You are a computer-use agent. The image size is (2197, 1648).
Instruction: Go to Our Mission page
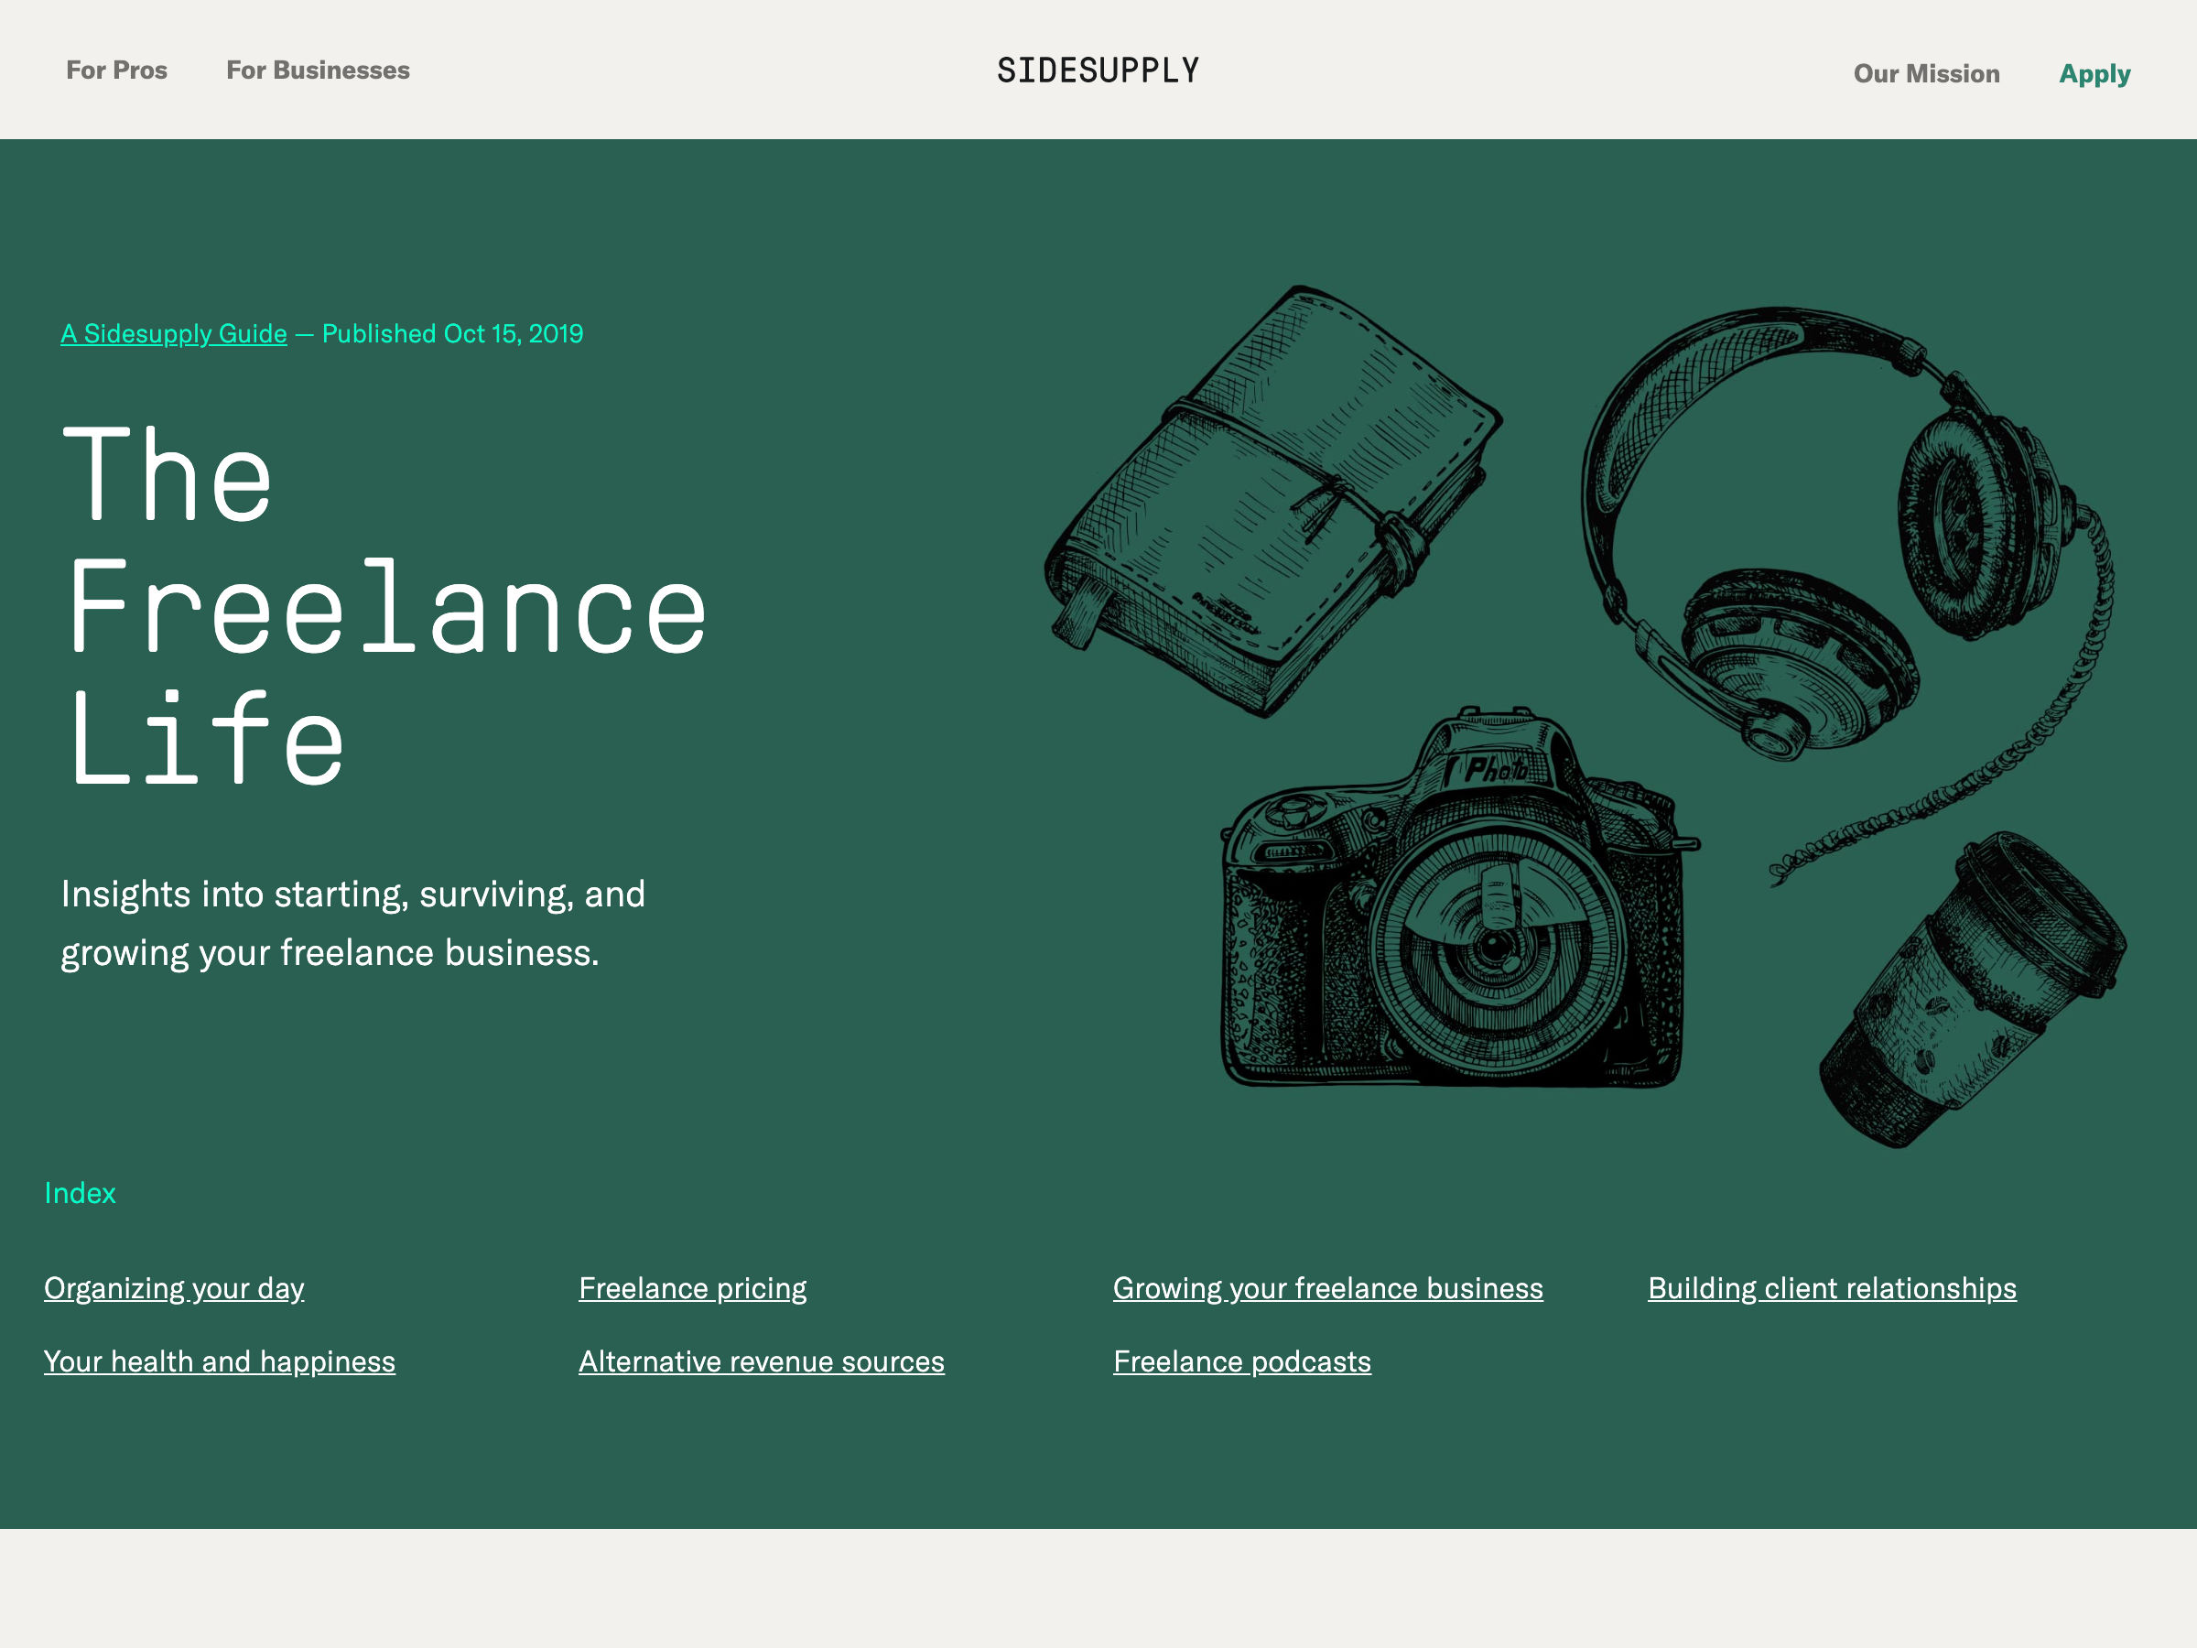coord(1926,73)
